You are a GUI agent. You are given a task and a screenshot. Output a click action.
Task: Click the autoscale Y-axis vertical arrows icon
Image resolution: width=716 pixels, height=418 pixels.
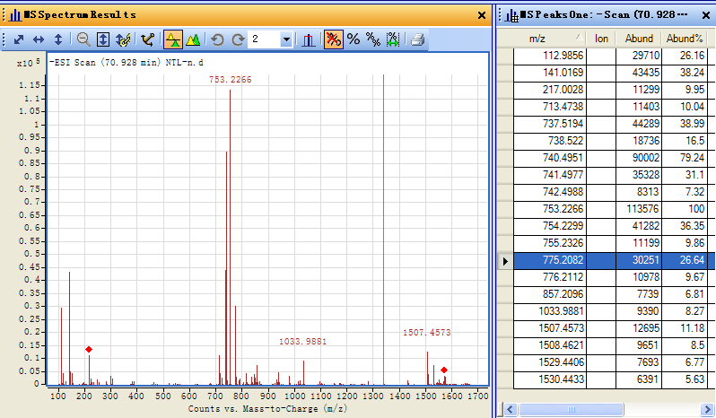[58, 39]
